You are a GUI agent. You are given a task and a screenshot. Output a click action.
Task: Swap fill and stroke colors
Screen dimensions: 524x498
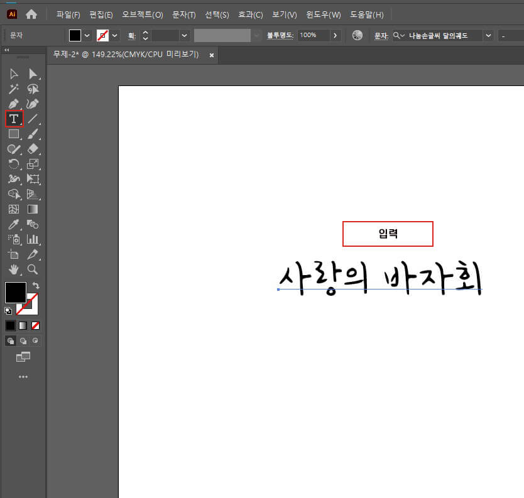(x=36, y=286)
